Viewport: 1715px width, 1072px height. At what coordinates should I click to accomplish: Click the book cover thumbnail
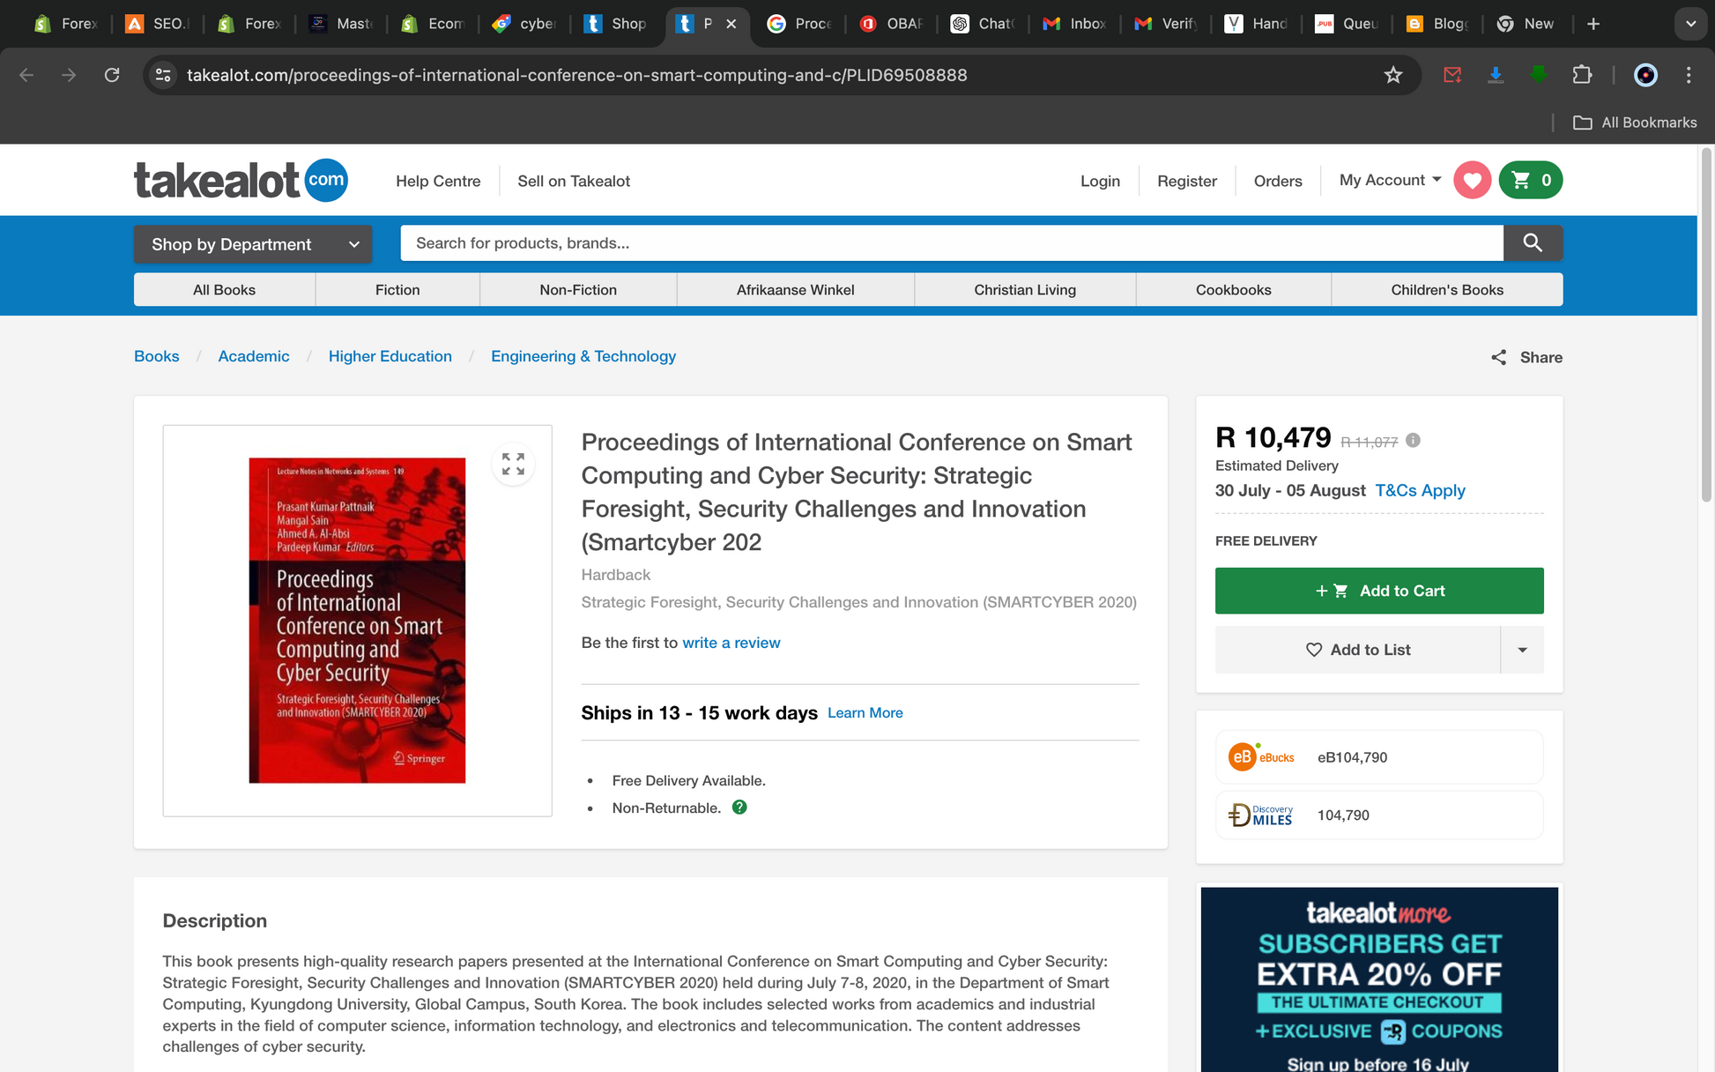pos(357,620)
